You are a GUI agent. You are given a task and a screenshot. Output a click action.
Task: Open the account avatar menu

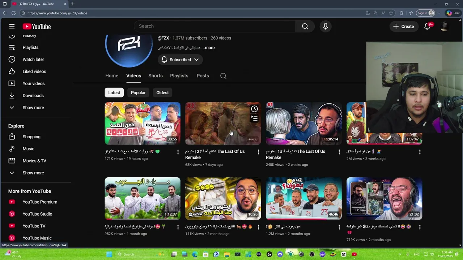click(x=445, y=26)
